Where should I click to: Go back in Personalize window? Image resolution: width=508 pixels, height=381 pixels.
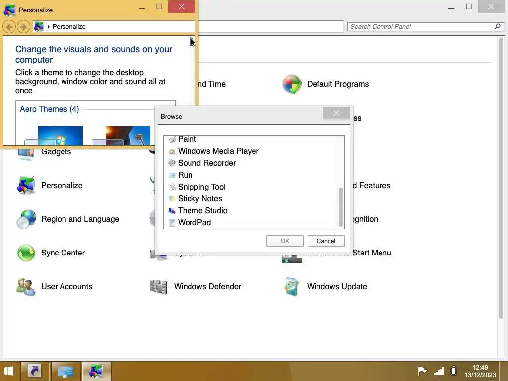click(x=9, y=27)
